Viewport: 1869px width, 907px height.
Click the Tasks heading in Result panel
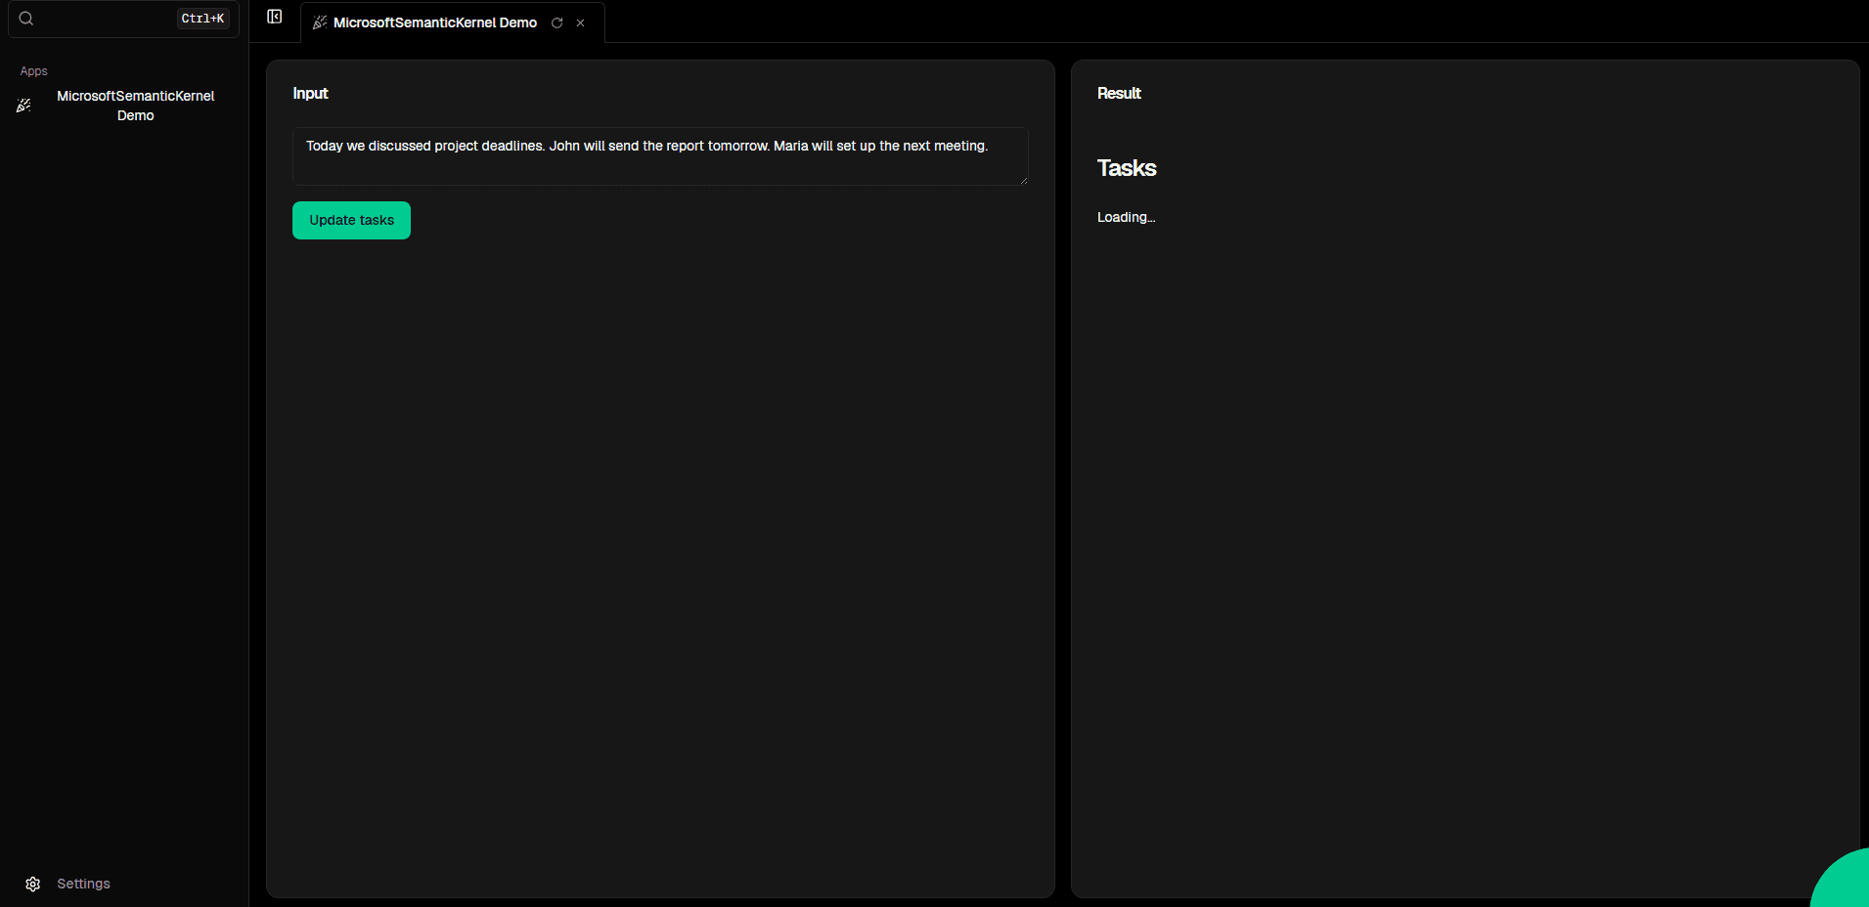1126,168
